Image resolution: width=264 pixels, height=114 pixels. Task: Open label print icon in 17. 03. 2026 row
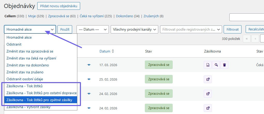click(208, 65)
